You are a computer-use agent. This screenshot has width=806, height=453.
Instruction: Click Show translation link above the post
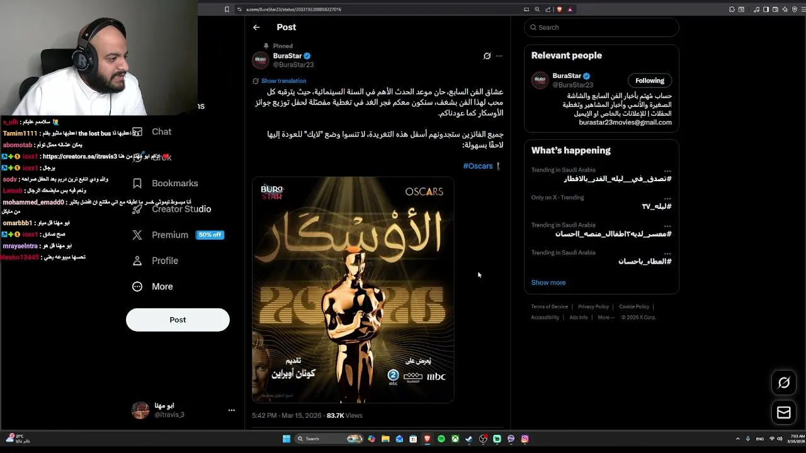(x=283, y=81)
